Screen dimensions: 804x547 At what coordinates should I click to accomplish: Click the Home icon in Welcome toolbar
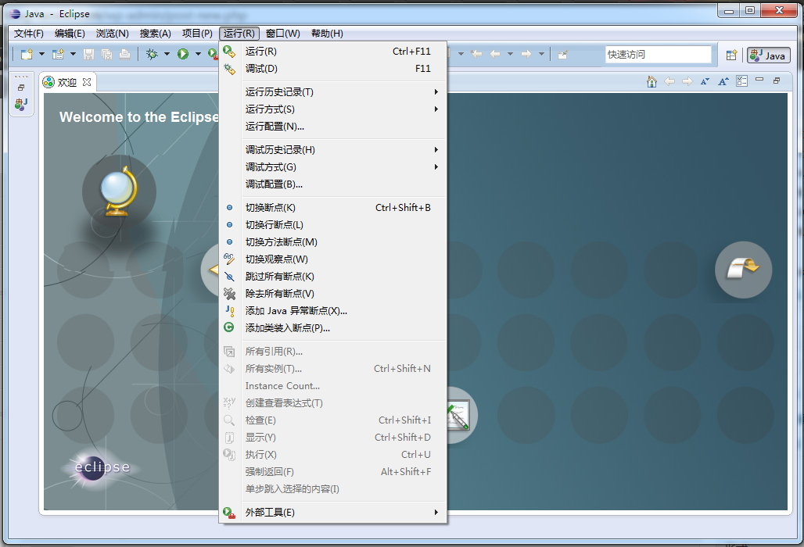click(x=651, y=81)
